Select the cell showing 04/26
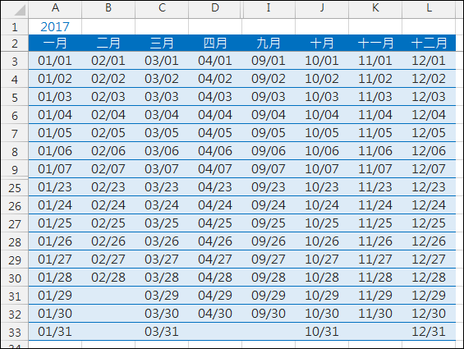 point(215,241)
